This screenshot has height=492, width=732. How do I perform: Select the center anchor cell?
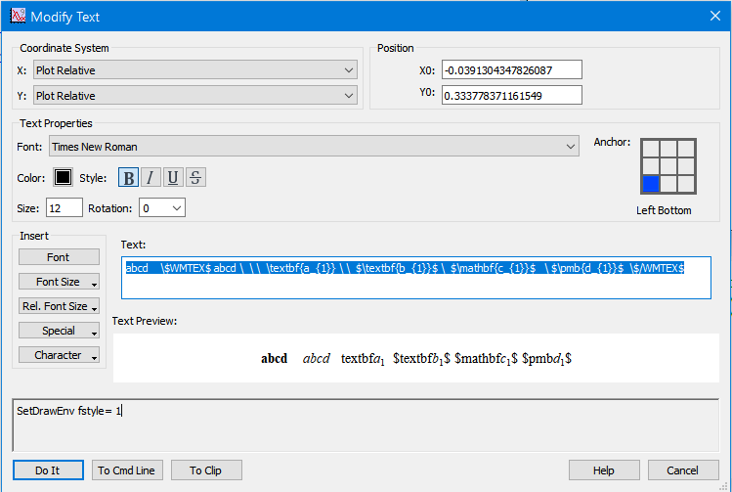(x=668, y=165)
